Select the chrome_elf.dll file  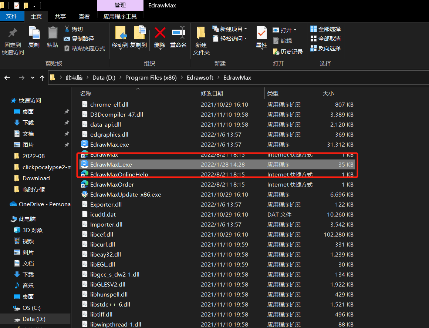pyautogui.click(x=217, y=105)
